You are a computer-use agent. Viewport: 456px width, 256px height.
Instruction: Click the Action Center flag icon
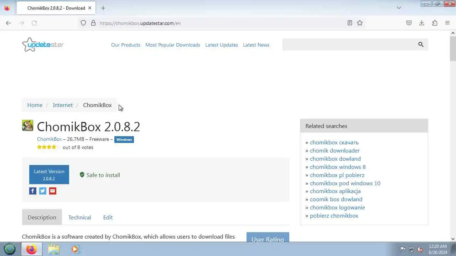pos(403,249)
